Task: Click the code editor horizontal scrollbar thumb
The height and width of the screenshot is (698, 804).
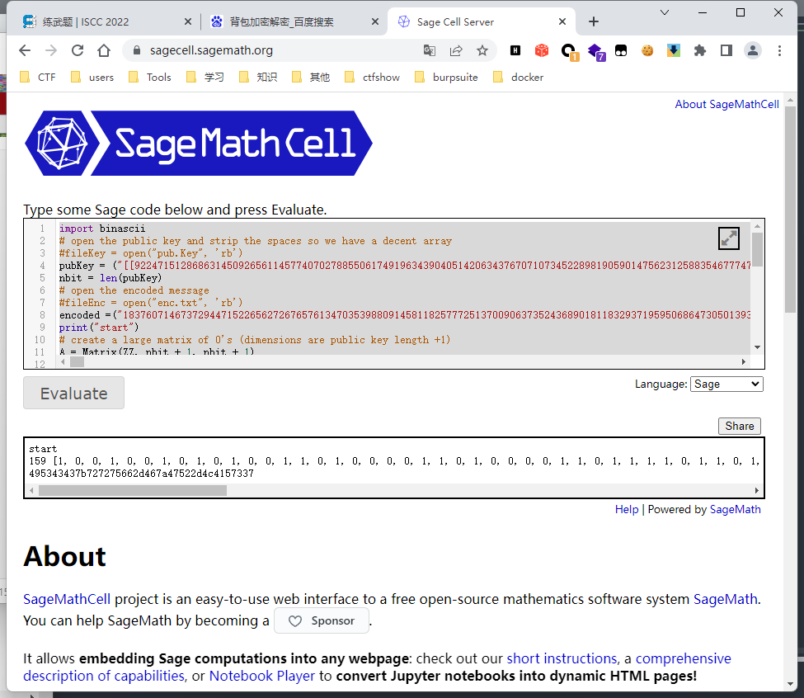Action: point(77,361)
